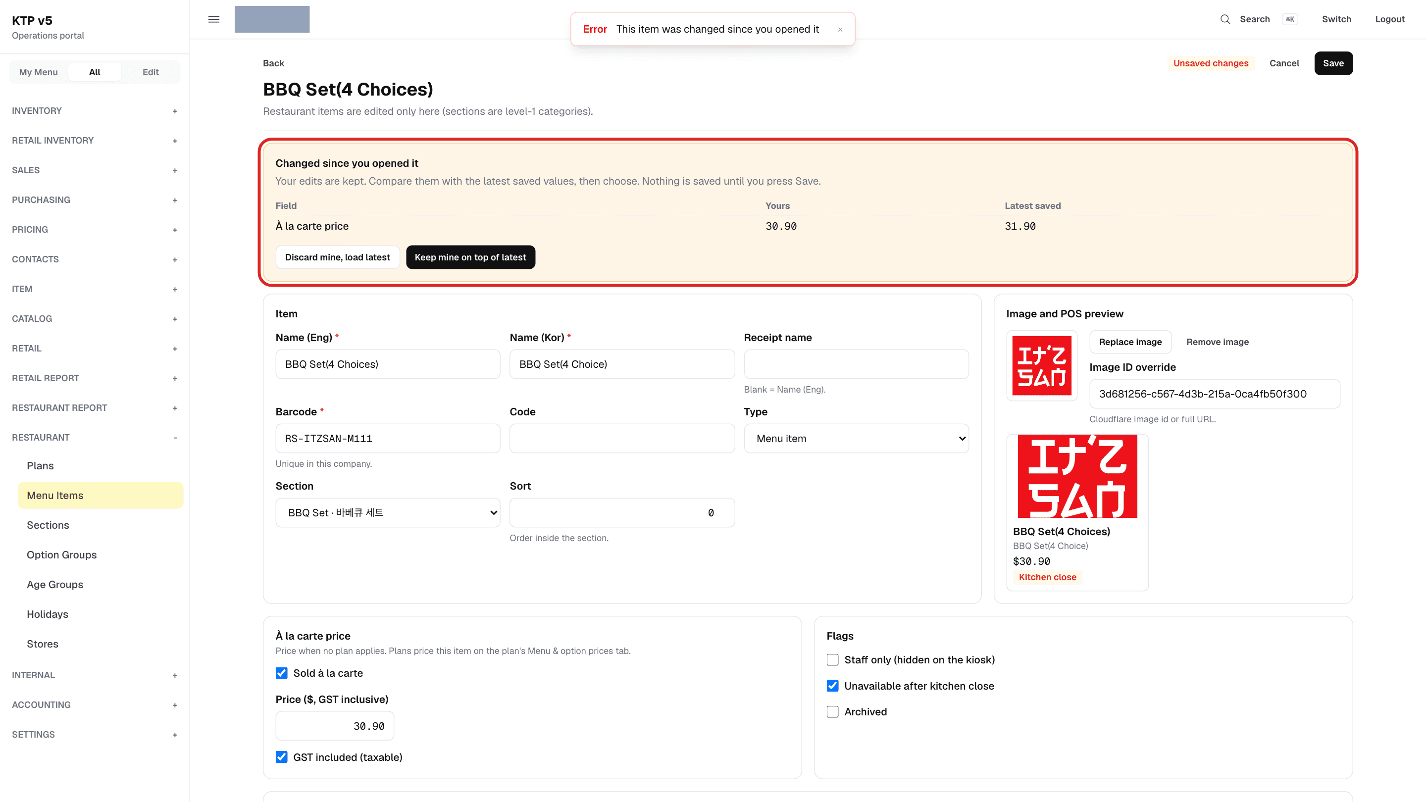
Task: Switch to the Edit menu tab
Action: click(151, 72)
